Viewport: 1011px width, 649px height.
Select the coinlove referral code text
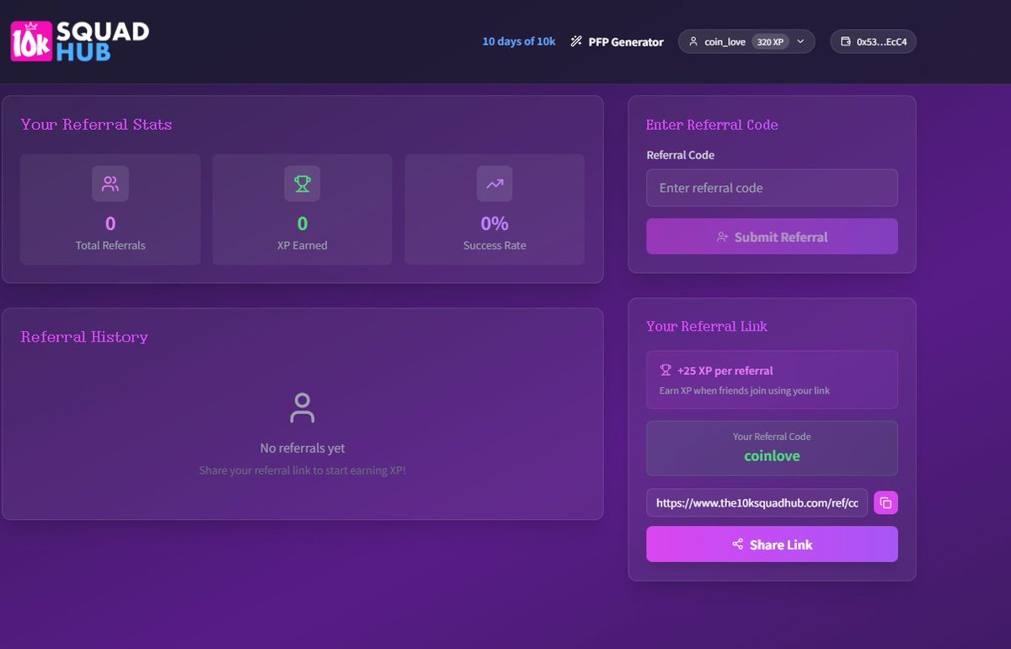[772, 456]
